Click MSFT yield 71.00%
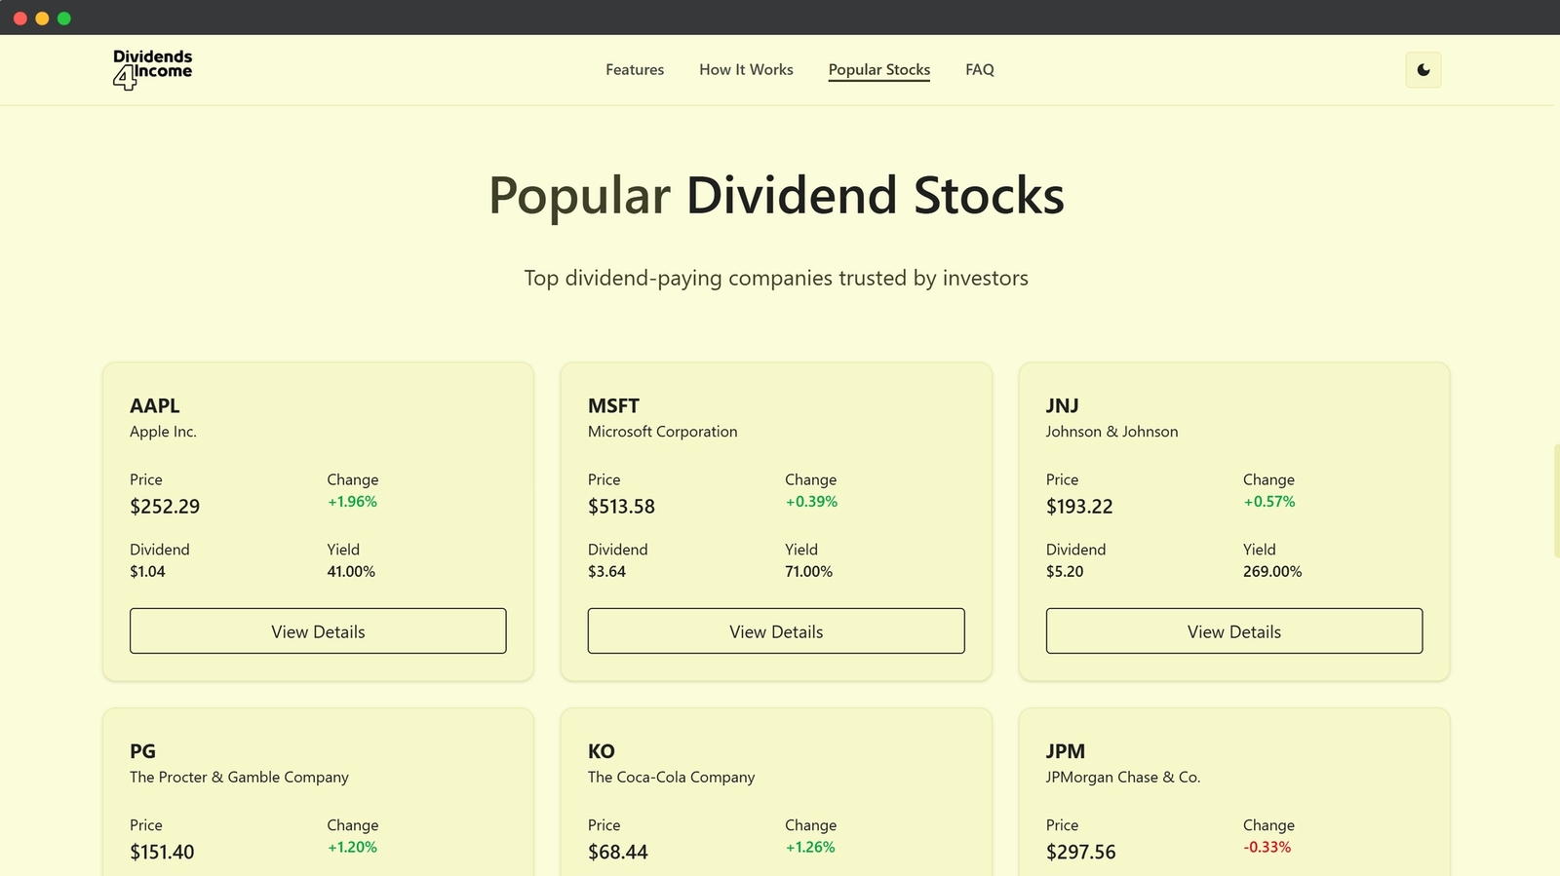The image size is (1560, 876). [809, 572]
